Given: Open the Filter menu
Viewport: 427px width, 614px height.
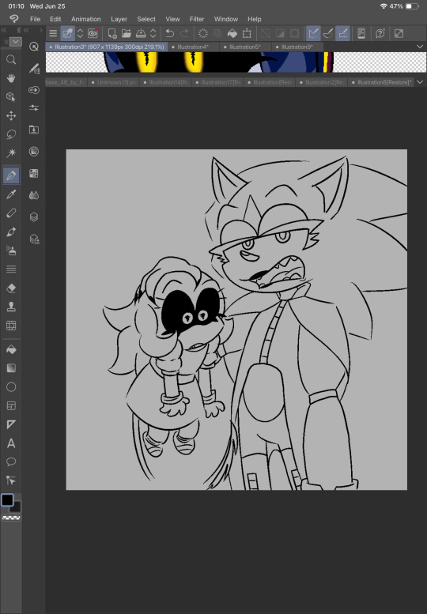Looking at the screenshot, I should tap(197, 19).
